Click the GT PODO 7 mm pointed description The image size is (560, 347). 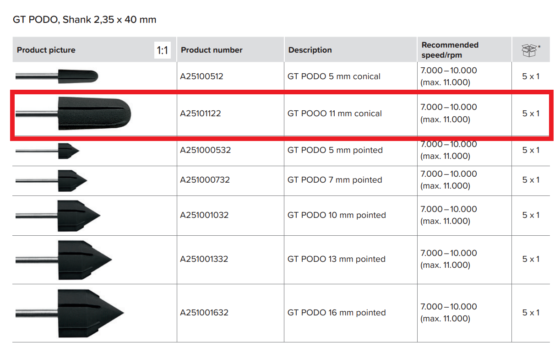(x=335, y=180)
